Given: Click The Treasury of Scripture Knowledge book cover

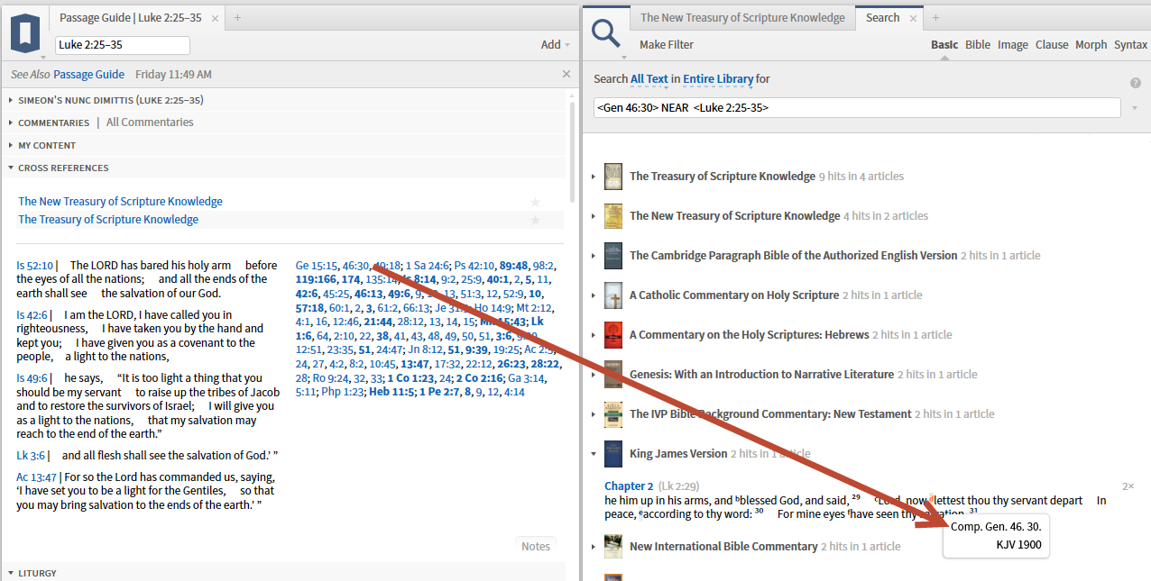Looking at the screenshot, I should (x=613, y=176).
